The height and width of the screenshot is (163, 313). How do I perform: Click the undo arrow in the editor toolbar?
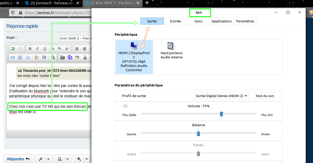[x=13, y=49]
